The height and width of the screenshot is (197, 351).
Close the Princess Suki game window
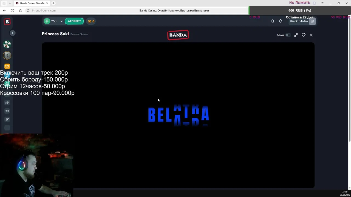point(311,35)
